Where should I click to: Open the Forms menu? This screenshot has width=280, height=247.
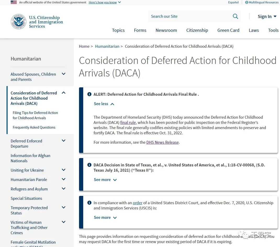tap(140, 30)
